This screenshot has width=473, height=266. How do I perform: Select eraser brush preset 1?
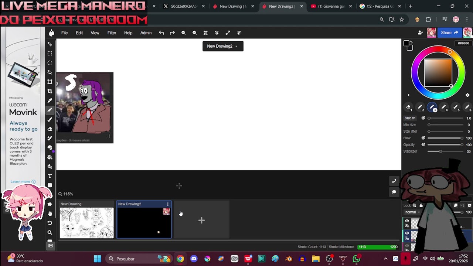[409, 108]
